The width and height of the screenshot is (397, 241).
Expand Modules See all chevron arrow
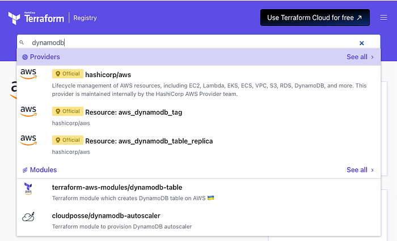(x=372, y=170)
